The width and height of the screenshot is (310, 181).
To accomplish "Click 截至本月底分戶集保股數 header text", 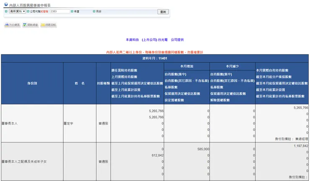I will 274,77.
